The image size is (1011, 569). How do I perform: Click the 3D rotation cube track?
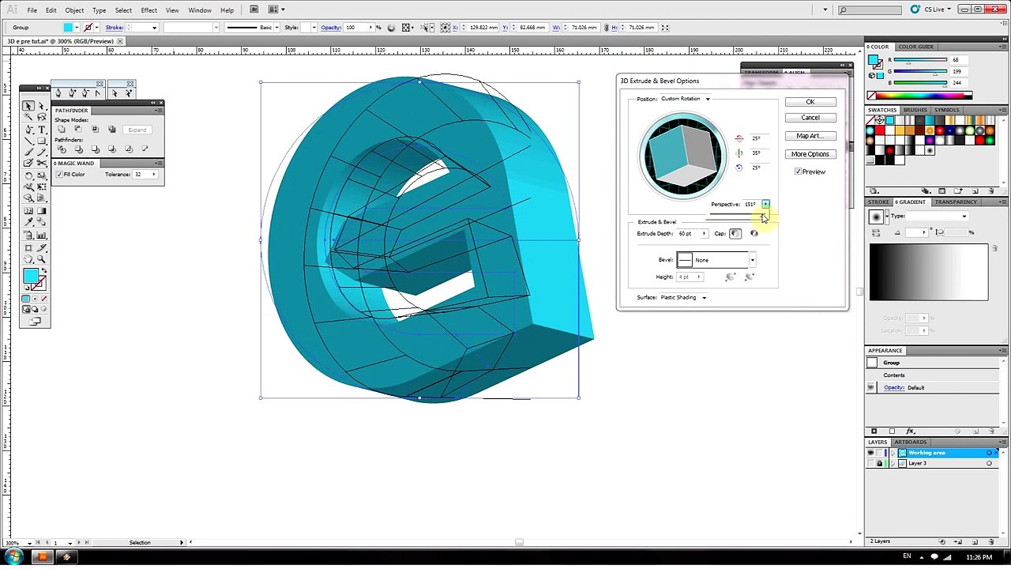click(682, 155)
